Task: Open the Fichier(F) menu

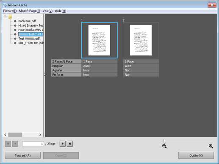Action: (x=10, y=11)
